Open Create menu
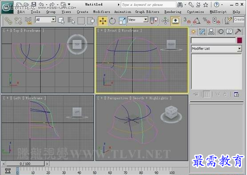 click(83, 12)
